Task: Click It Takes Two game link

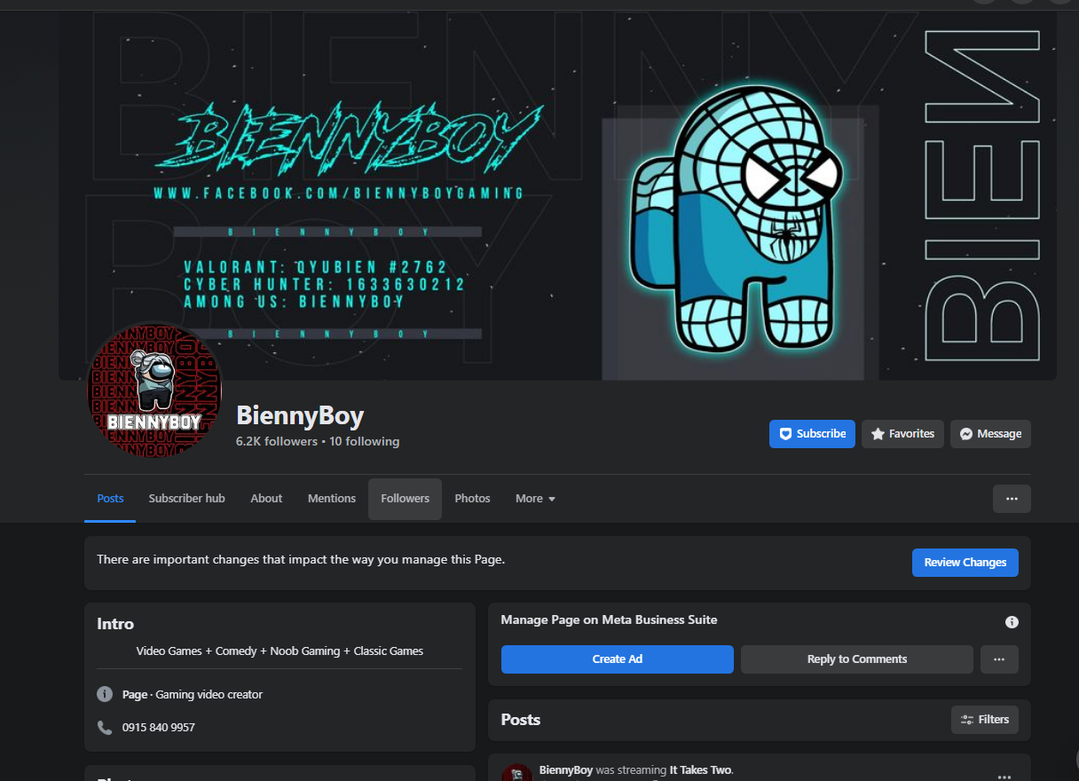Action: coord(701,770)
